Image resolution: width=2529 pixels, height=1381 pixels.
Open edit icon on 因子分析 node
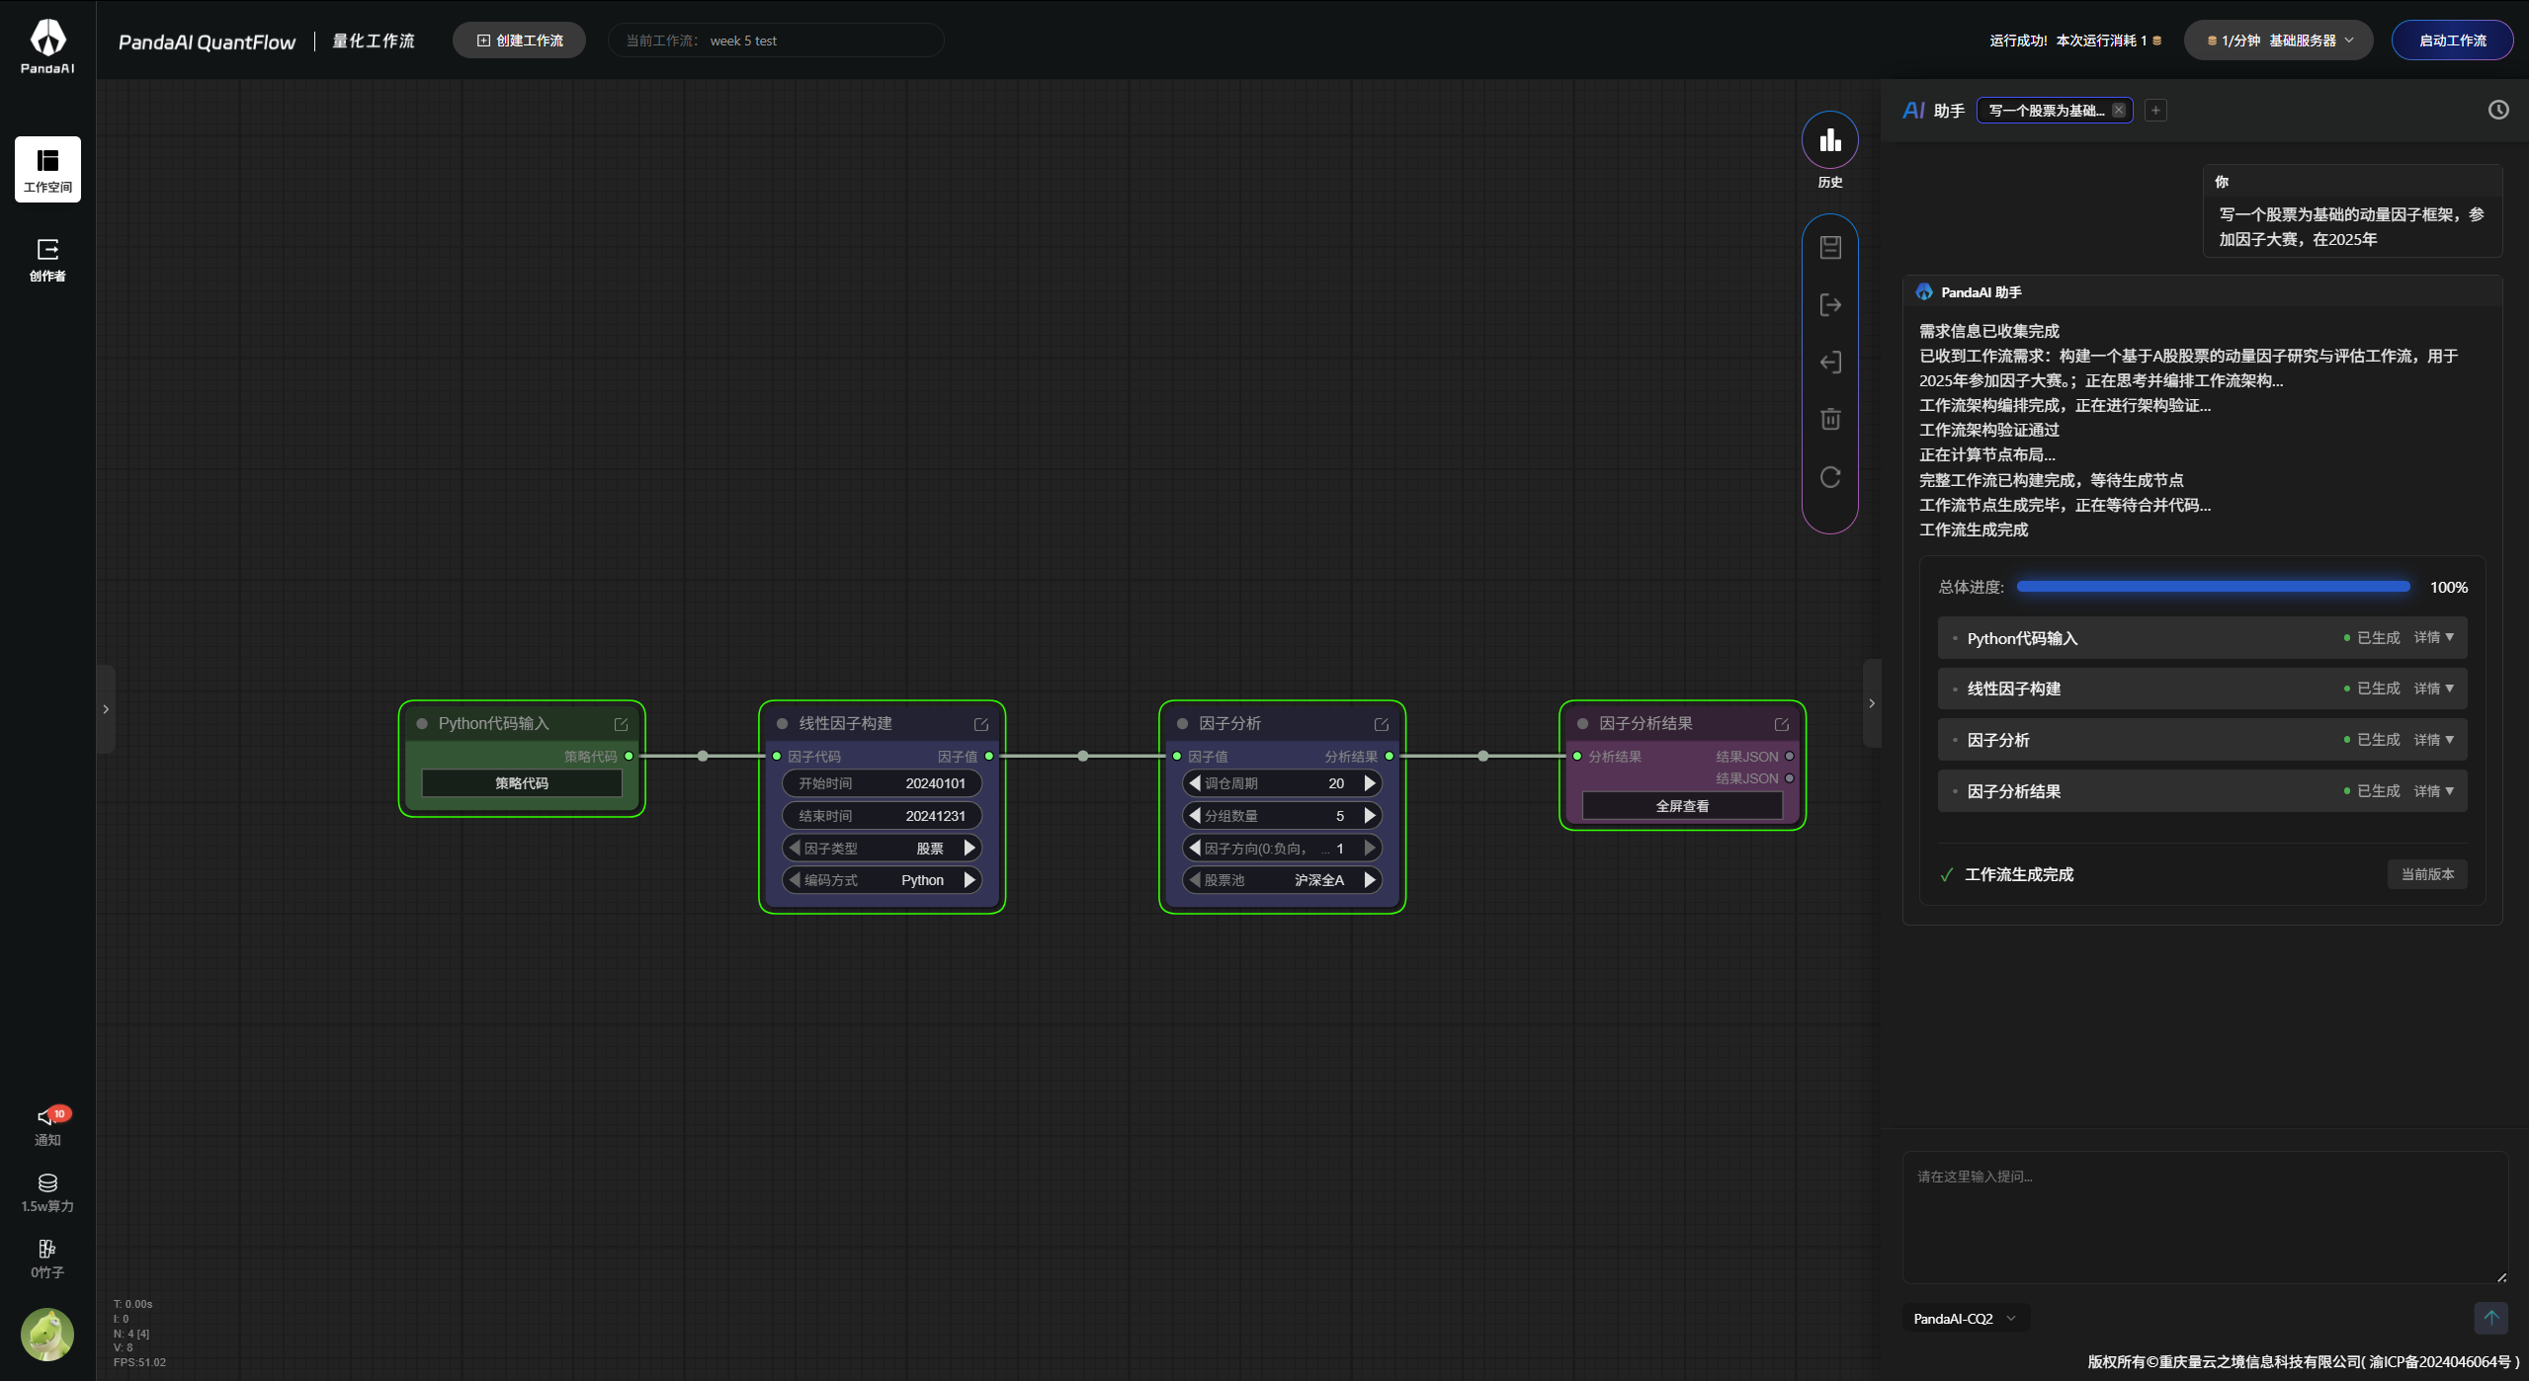[x=1382, y=724]
